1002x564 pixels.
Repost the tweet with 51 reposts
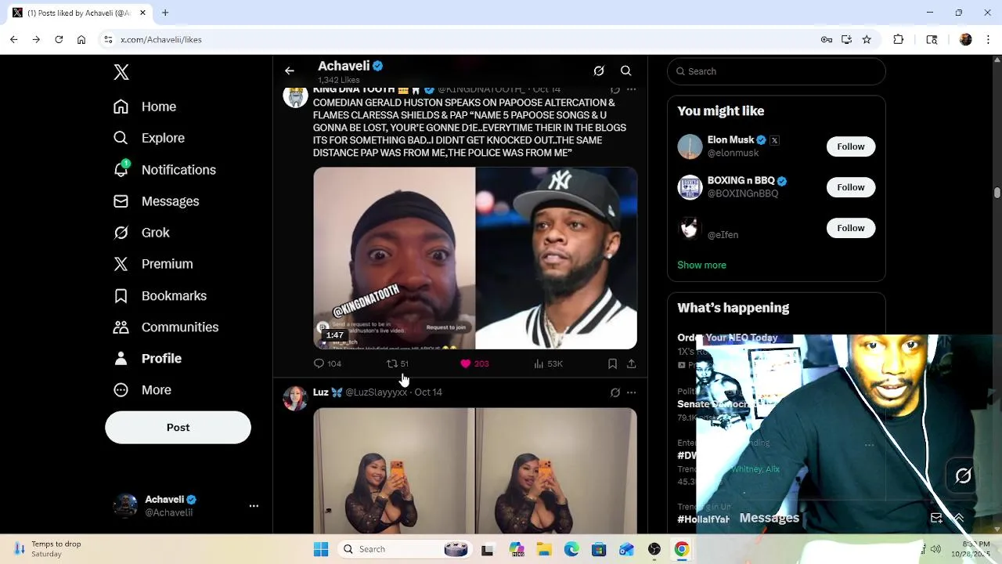coord(397,363)
